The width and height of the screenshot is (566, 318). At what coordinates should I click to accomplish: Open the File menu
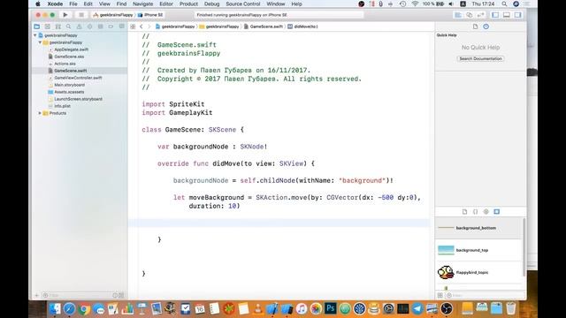[x=73, y=4]
